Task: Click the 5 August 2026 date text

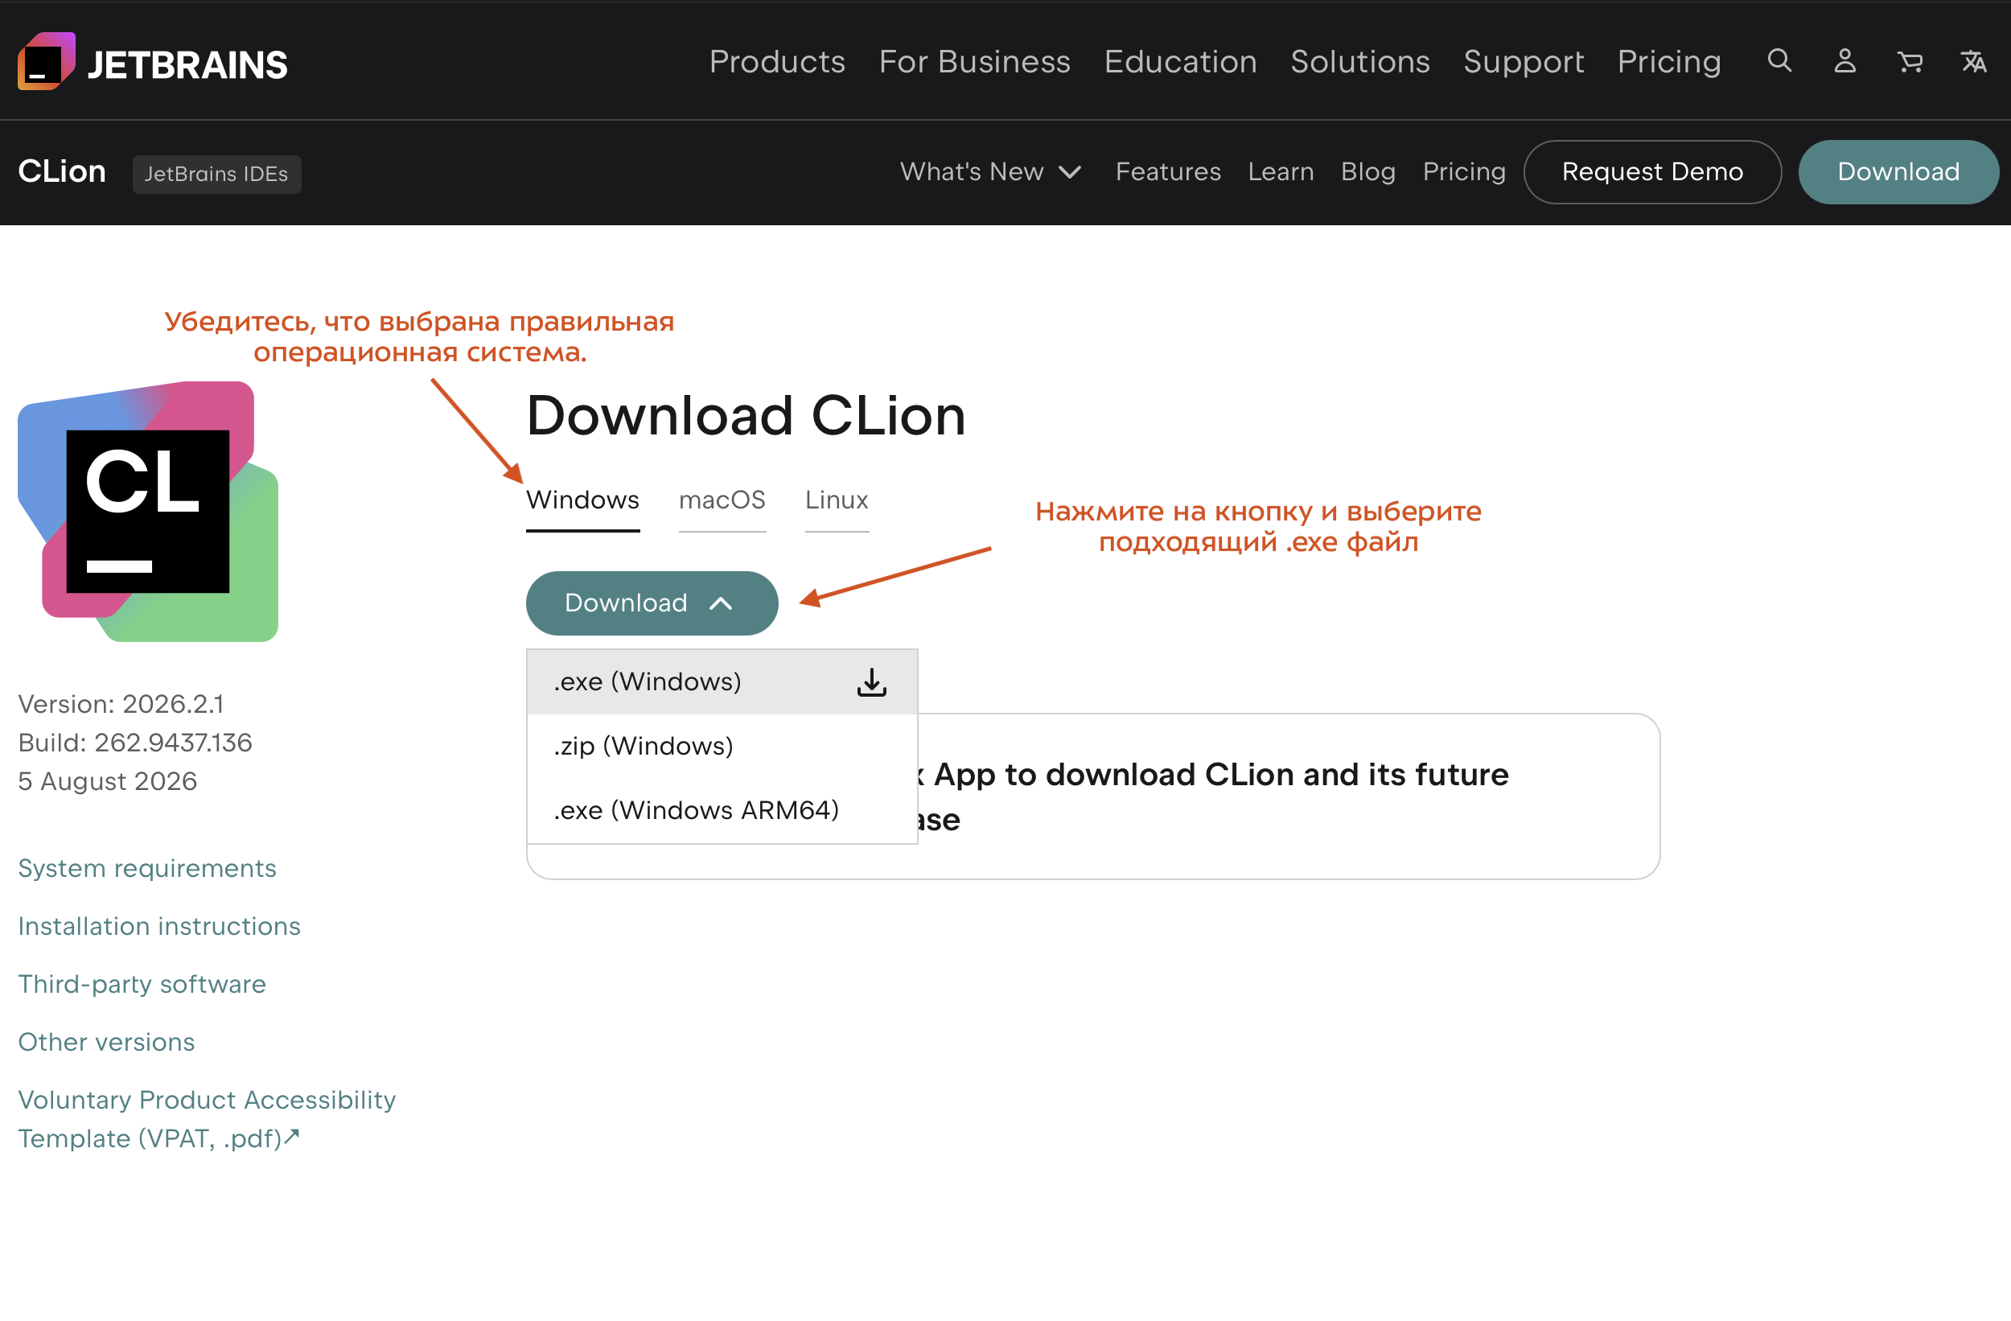Action: [x=107, y=781]
